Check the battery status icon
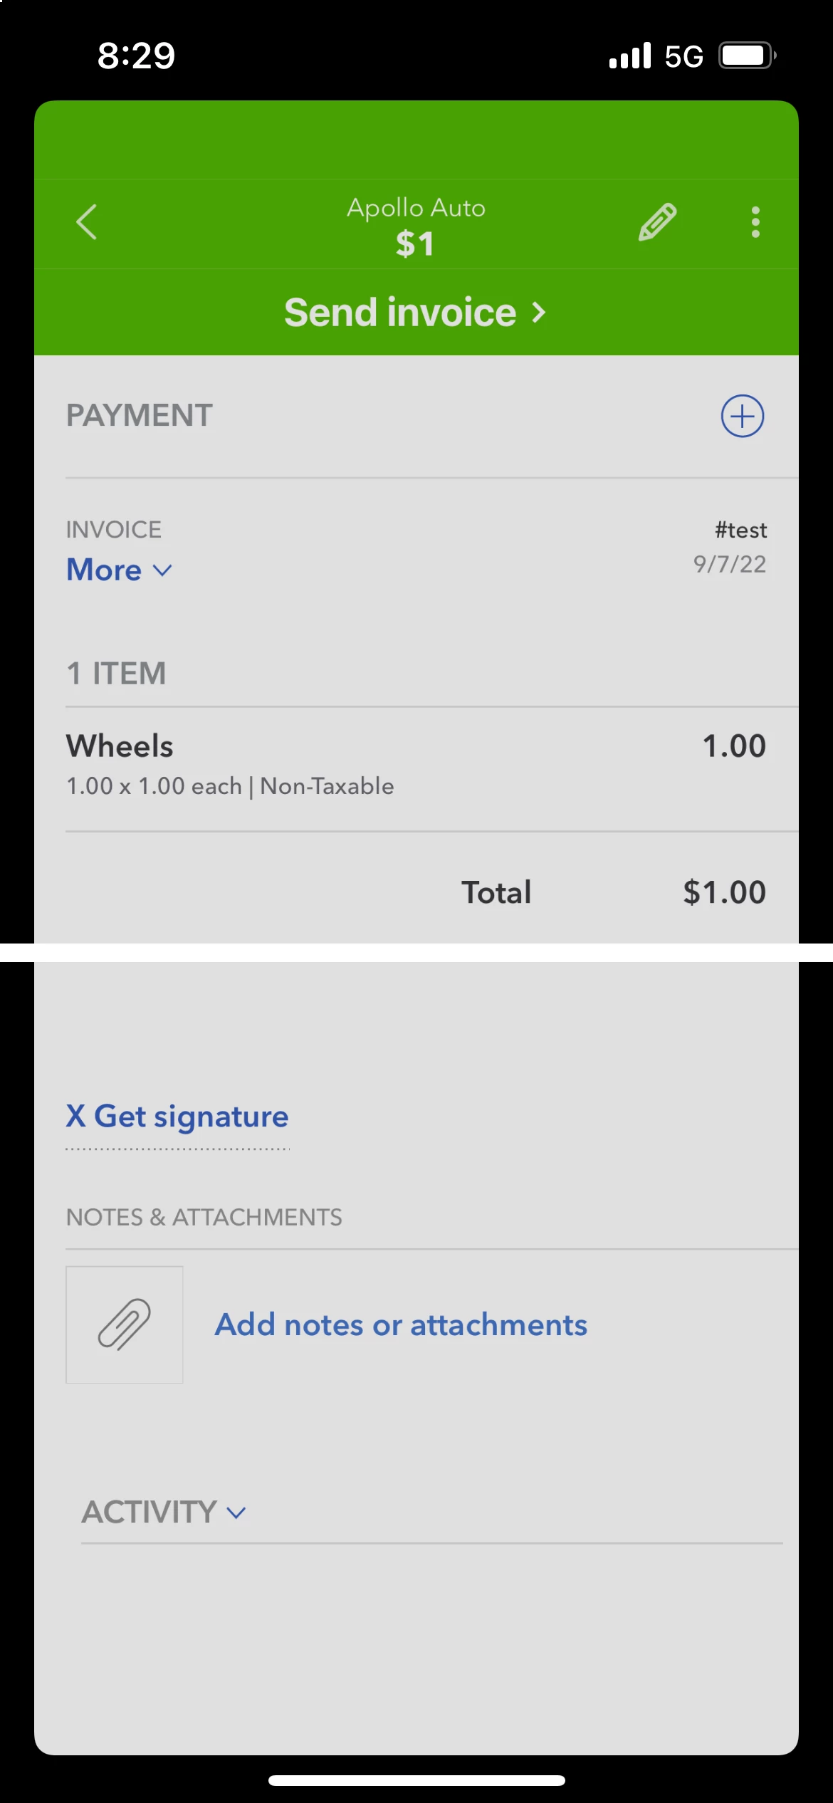Image resolution: width=833 pixels, height=1803 pixels. tap(747, 56)
